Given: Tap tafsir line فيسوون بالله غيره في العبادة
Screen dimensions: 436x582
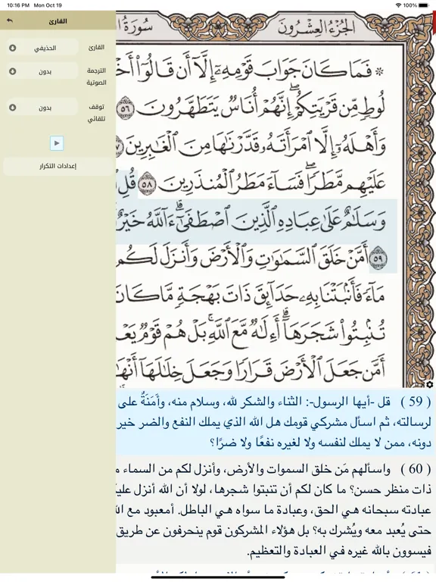Looking at the screenshot, I should 339,551.
